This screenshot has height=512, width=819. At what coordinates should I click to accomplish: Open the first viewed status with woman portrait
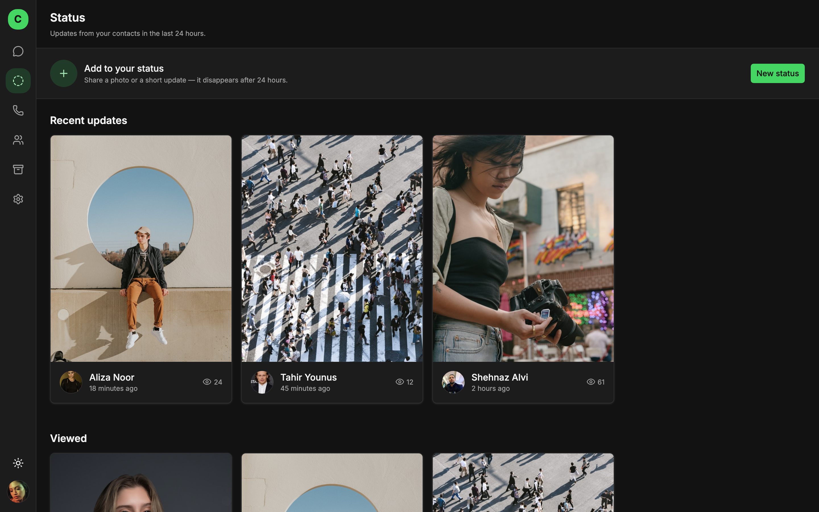click(141, 482)
